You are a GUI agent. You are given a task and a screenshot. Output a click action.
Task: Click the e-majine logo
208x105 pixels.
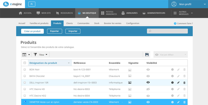click(x=12, y=4)
